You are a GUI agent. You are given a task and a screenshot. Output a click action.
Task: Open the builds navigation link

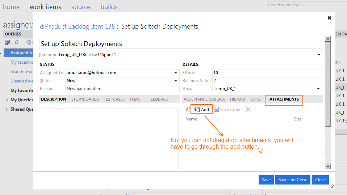point(109,7)
